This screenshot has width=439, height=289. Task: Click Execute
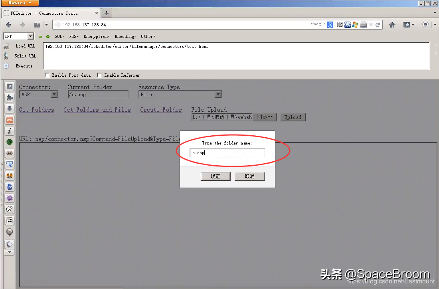24,66
